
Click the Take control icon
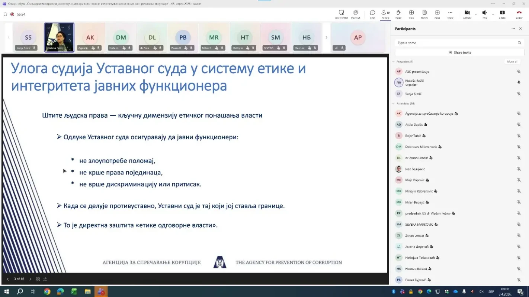[x=341, y=13]
